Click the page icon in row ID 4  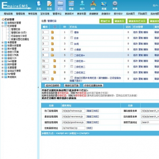pyautogui.click(x=52, y=49)
